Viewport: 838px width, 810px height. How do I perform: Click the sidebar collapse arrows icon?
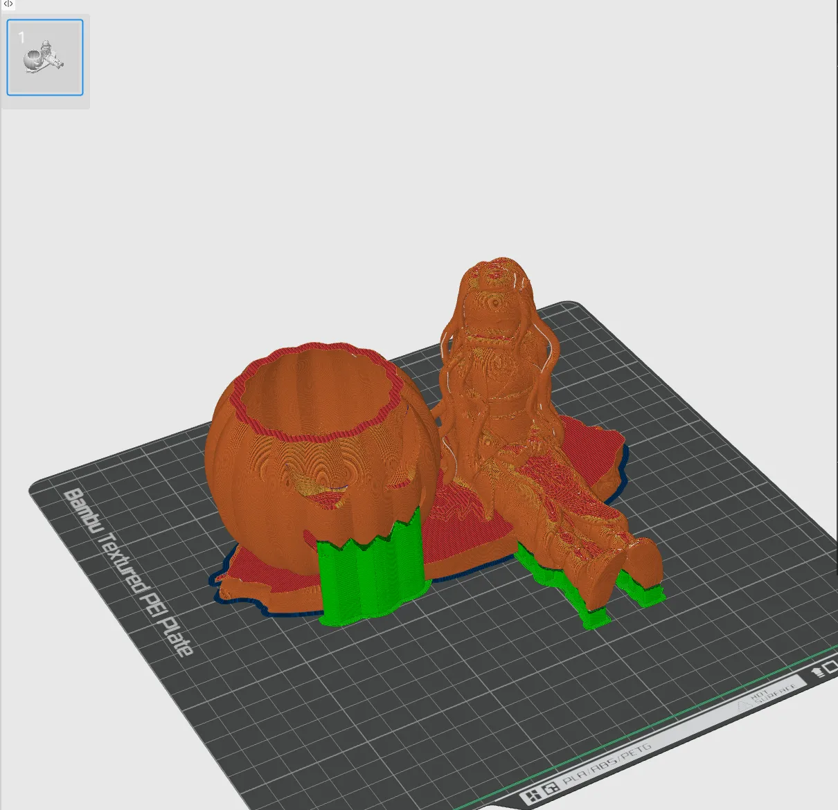coord(8,4)
